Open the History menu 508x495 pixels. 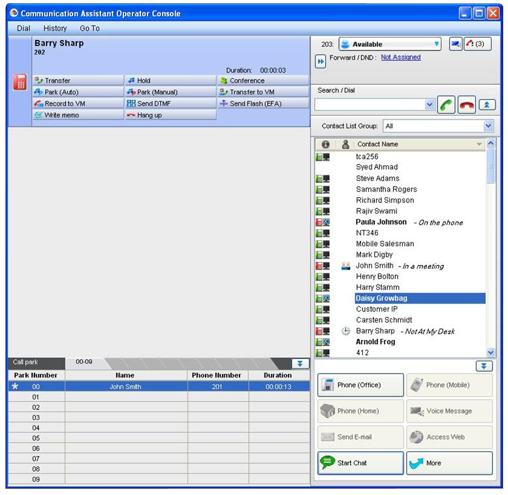pyautogui.click(x=55, y=29)
